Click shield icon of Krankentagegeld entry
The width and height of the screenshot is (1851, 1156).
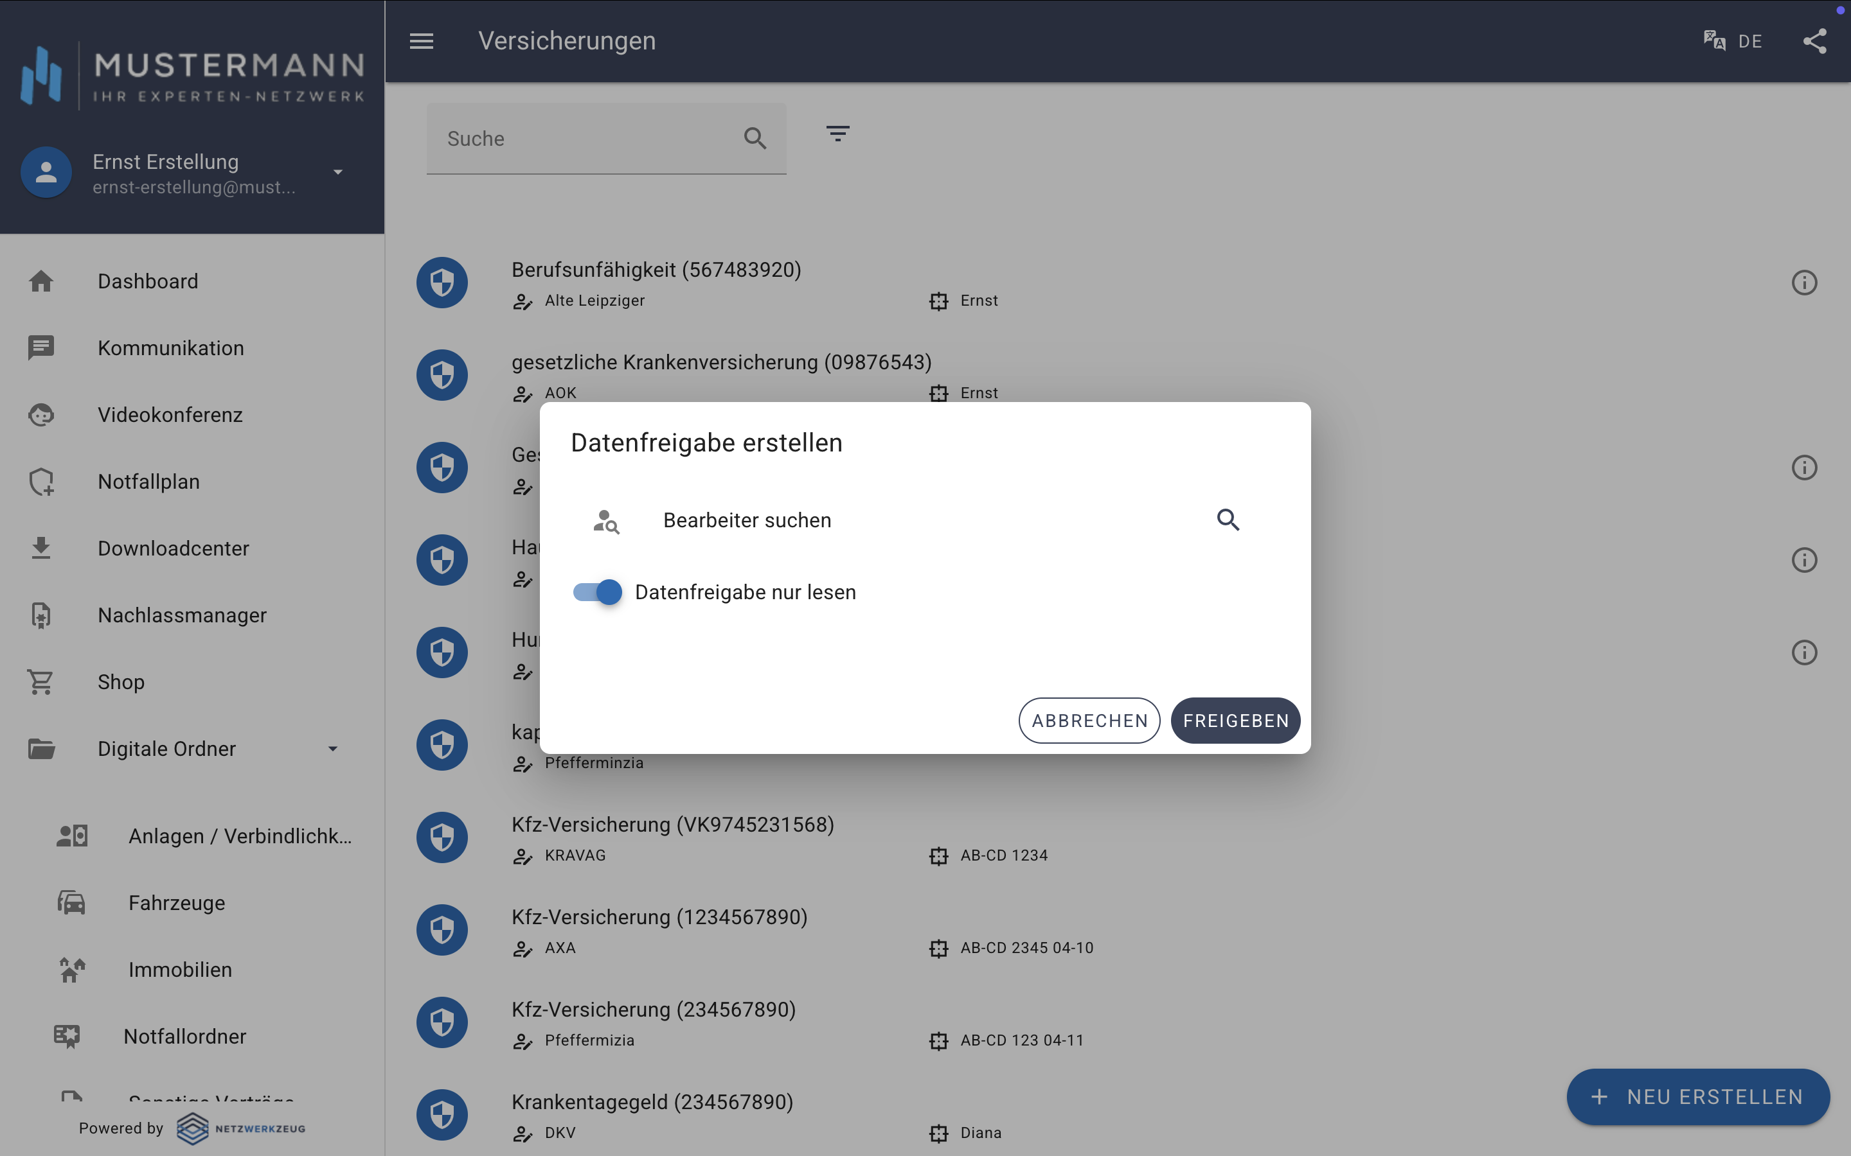click(x=442, y=1116)
